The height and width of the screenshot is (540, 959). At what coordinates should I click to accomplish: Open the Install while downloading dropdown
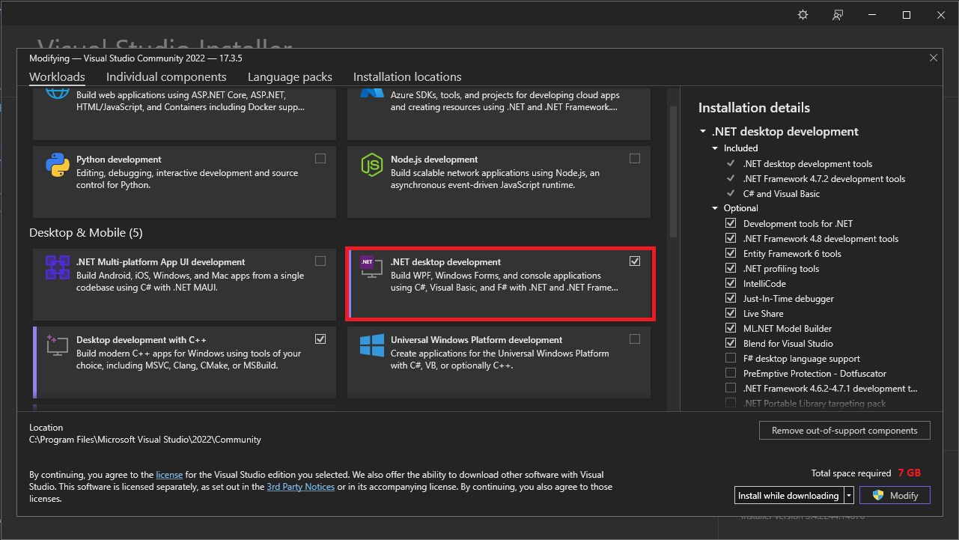tap(849, 496)
